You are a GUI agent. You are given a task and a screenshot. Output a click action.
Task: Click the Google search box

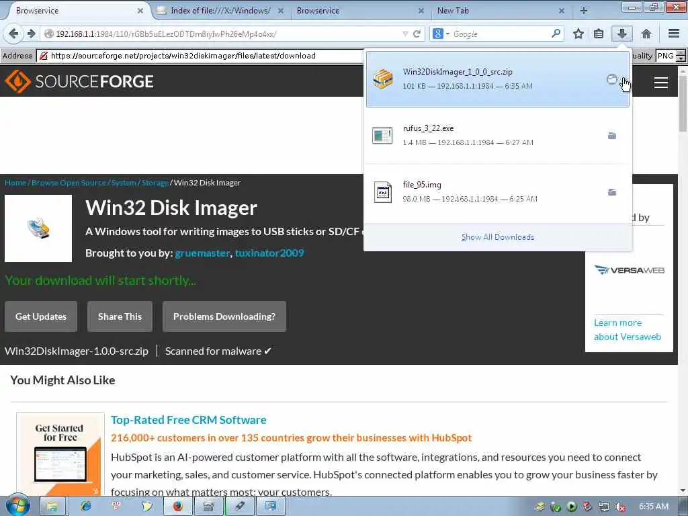(500, 34)
